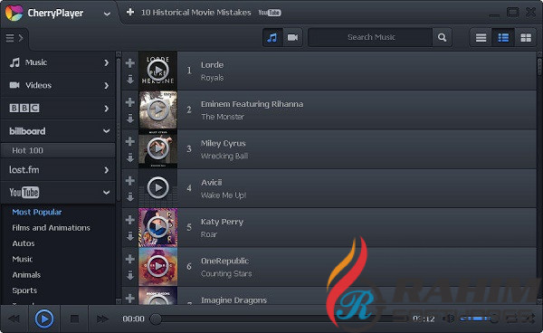This screenshot has width=543, height=333.
Task: Open the CherryPlayer title dropdown arrow
Action: [x=107, y=14]
